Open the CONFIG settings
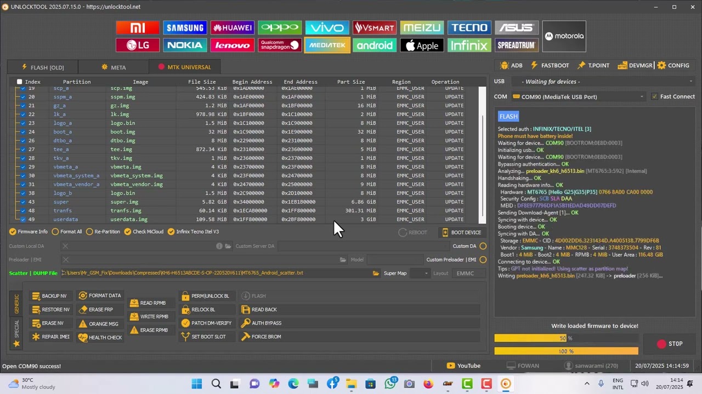The width and height of the screenshot is (702, 394). pyautogui.click(x=673, y=66)
